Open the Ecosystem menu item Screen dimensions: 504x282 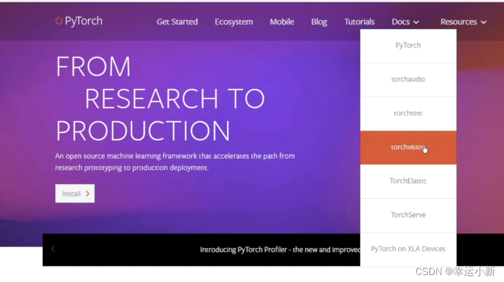234,22
